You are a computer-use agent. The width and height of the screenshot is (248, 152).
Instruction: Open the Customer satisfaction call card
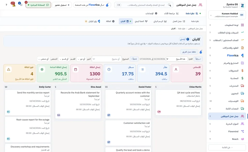coord(128,133)
